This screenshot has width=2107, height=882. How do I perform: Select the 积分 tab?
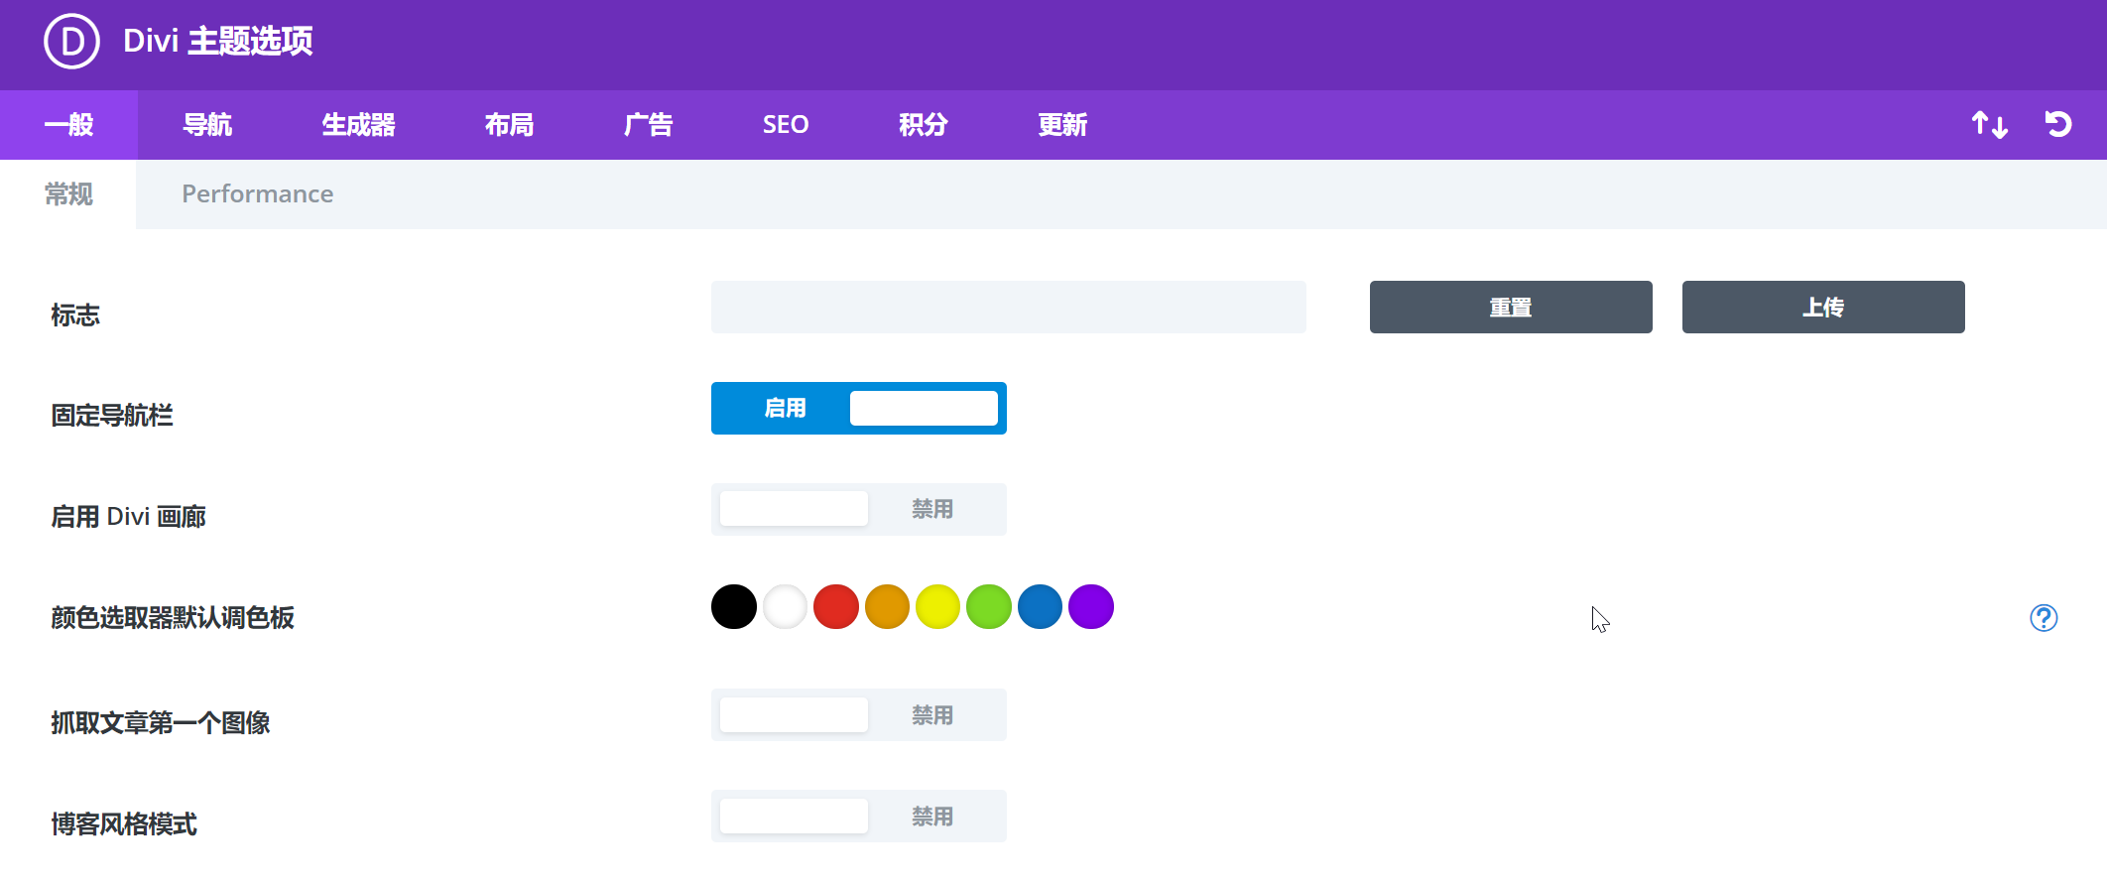[924, 125]
